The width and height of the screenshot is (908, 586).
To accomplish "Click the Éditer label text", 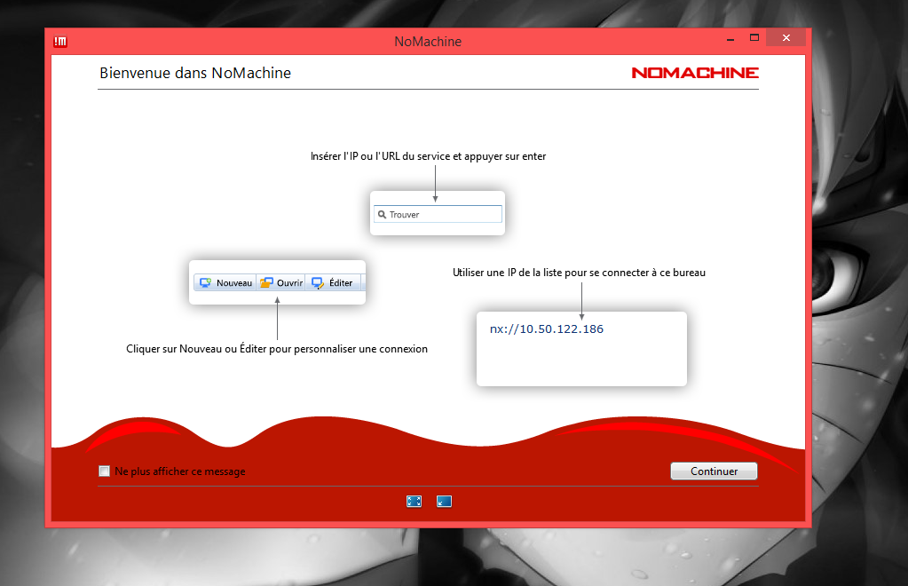I will tap(341, 282).
